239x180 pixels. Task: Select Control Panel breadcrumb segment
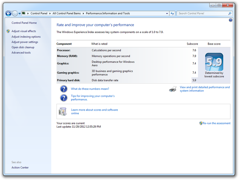(x=39, y=13)
